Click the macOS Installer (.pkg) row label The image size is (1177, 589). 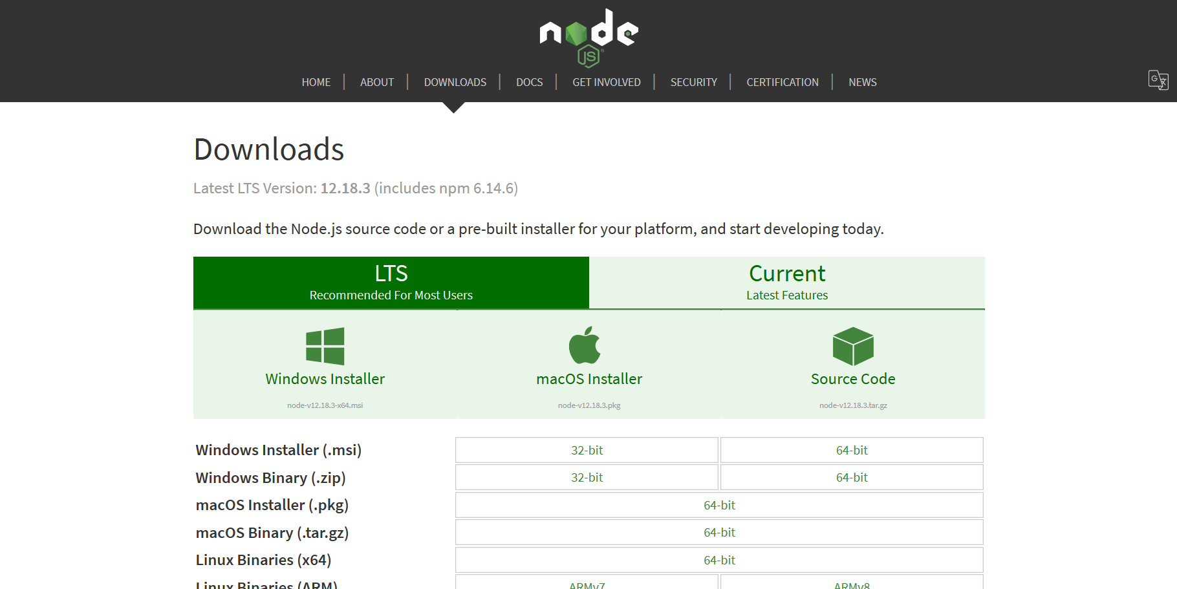(272, 505)
